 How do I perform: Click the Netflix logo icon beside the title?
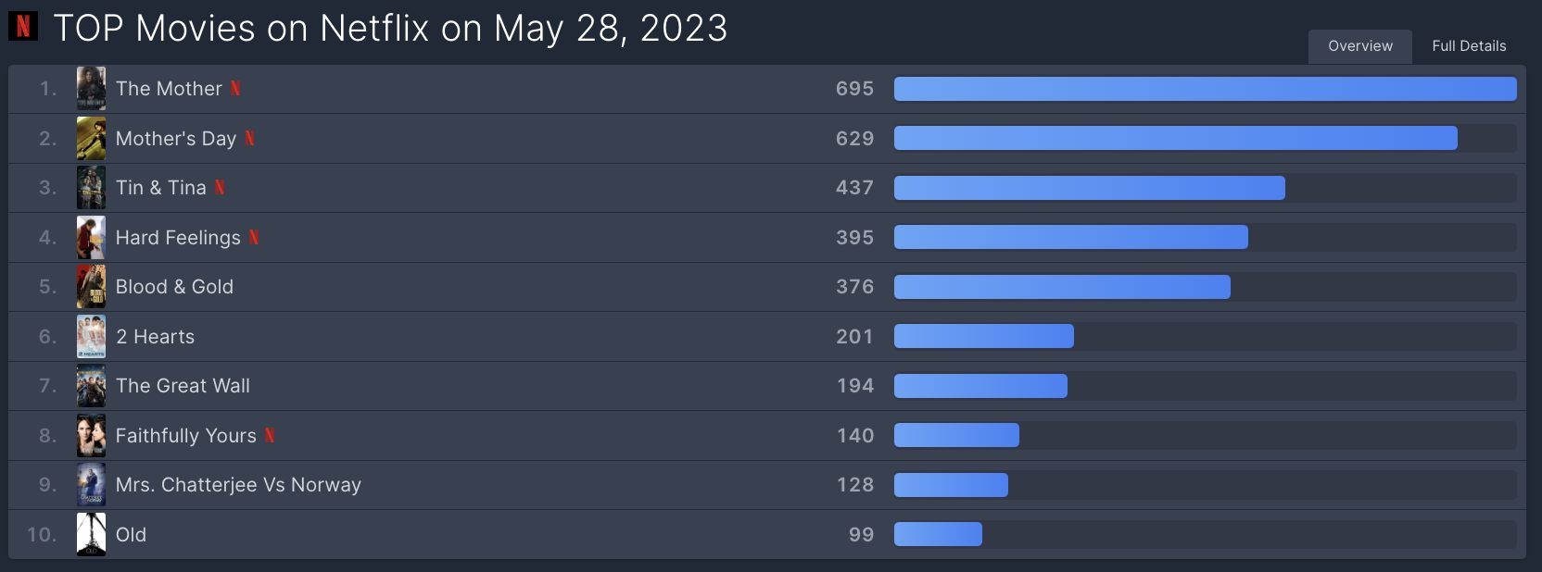[x=23, y=26]
